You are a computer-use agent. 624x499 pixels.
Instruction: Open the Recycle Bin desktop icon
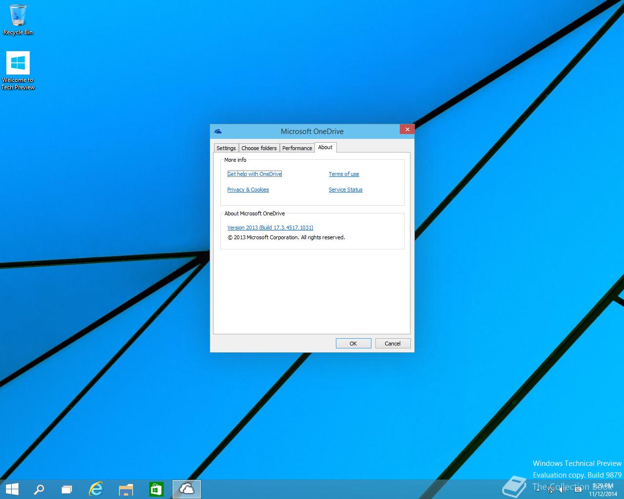coord(18,20)
